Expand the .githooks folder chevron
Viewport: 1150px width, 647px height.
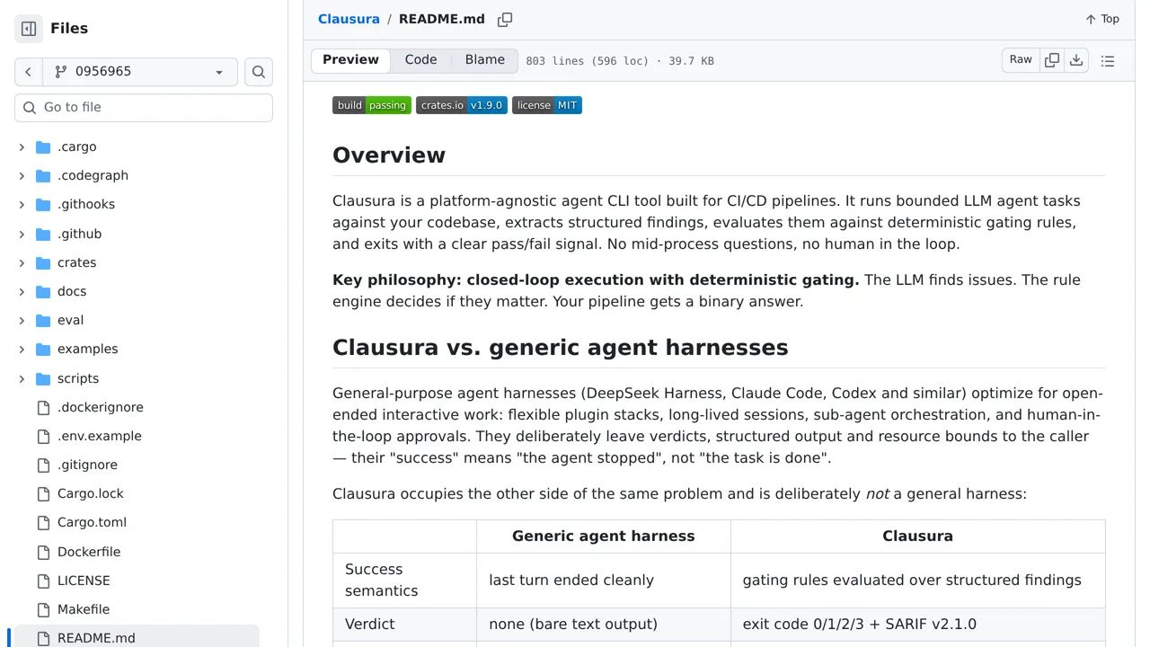point(22,204)
